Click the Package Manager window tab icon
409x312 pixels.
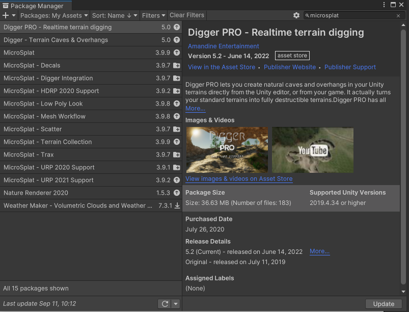point(6,6)
